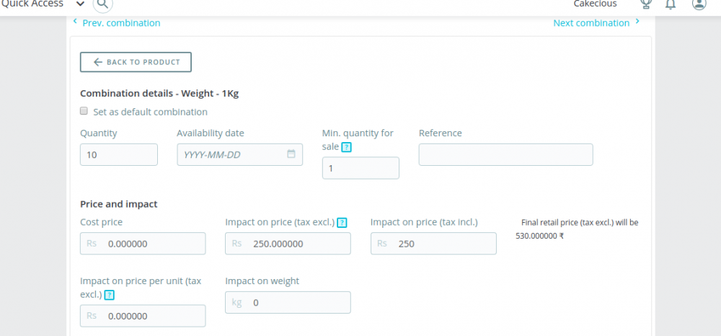
Task: Click help icon for Impact on price per unit
Action: 108,295
